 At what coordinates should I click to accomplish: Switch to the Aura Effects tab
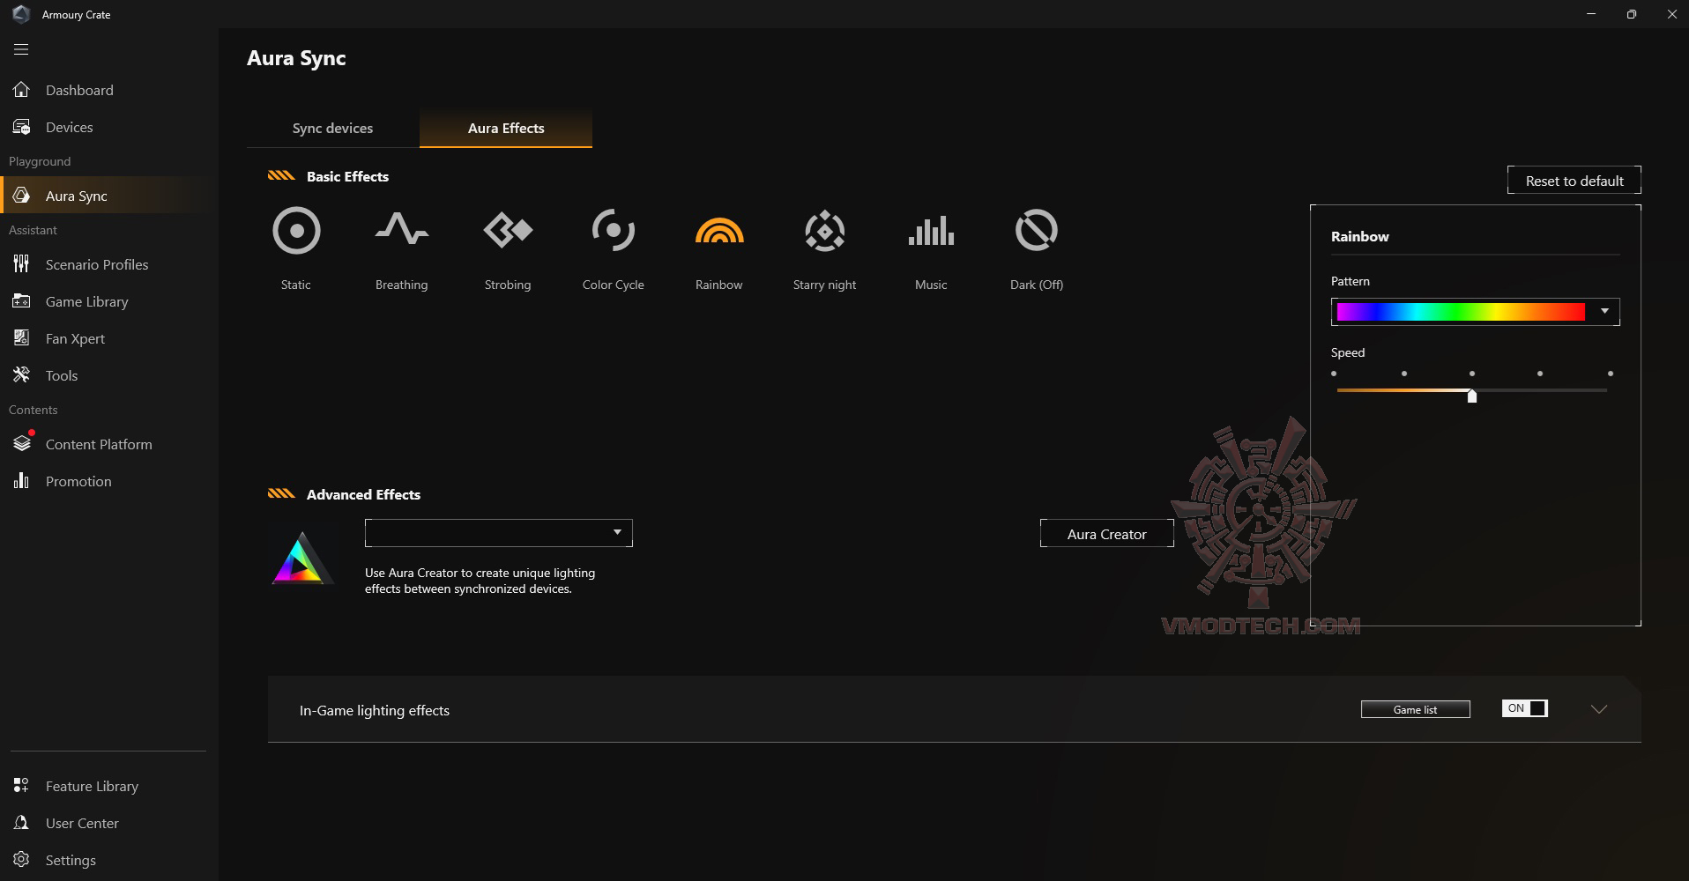(506, 128)
